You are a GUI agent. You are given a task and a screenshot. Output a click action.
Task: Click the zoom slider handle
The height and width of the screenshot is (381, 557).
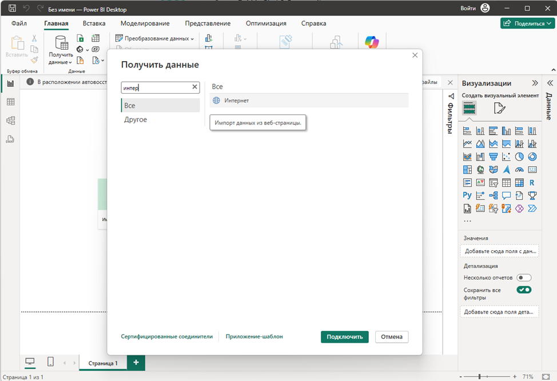(480, 376)
